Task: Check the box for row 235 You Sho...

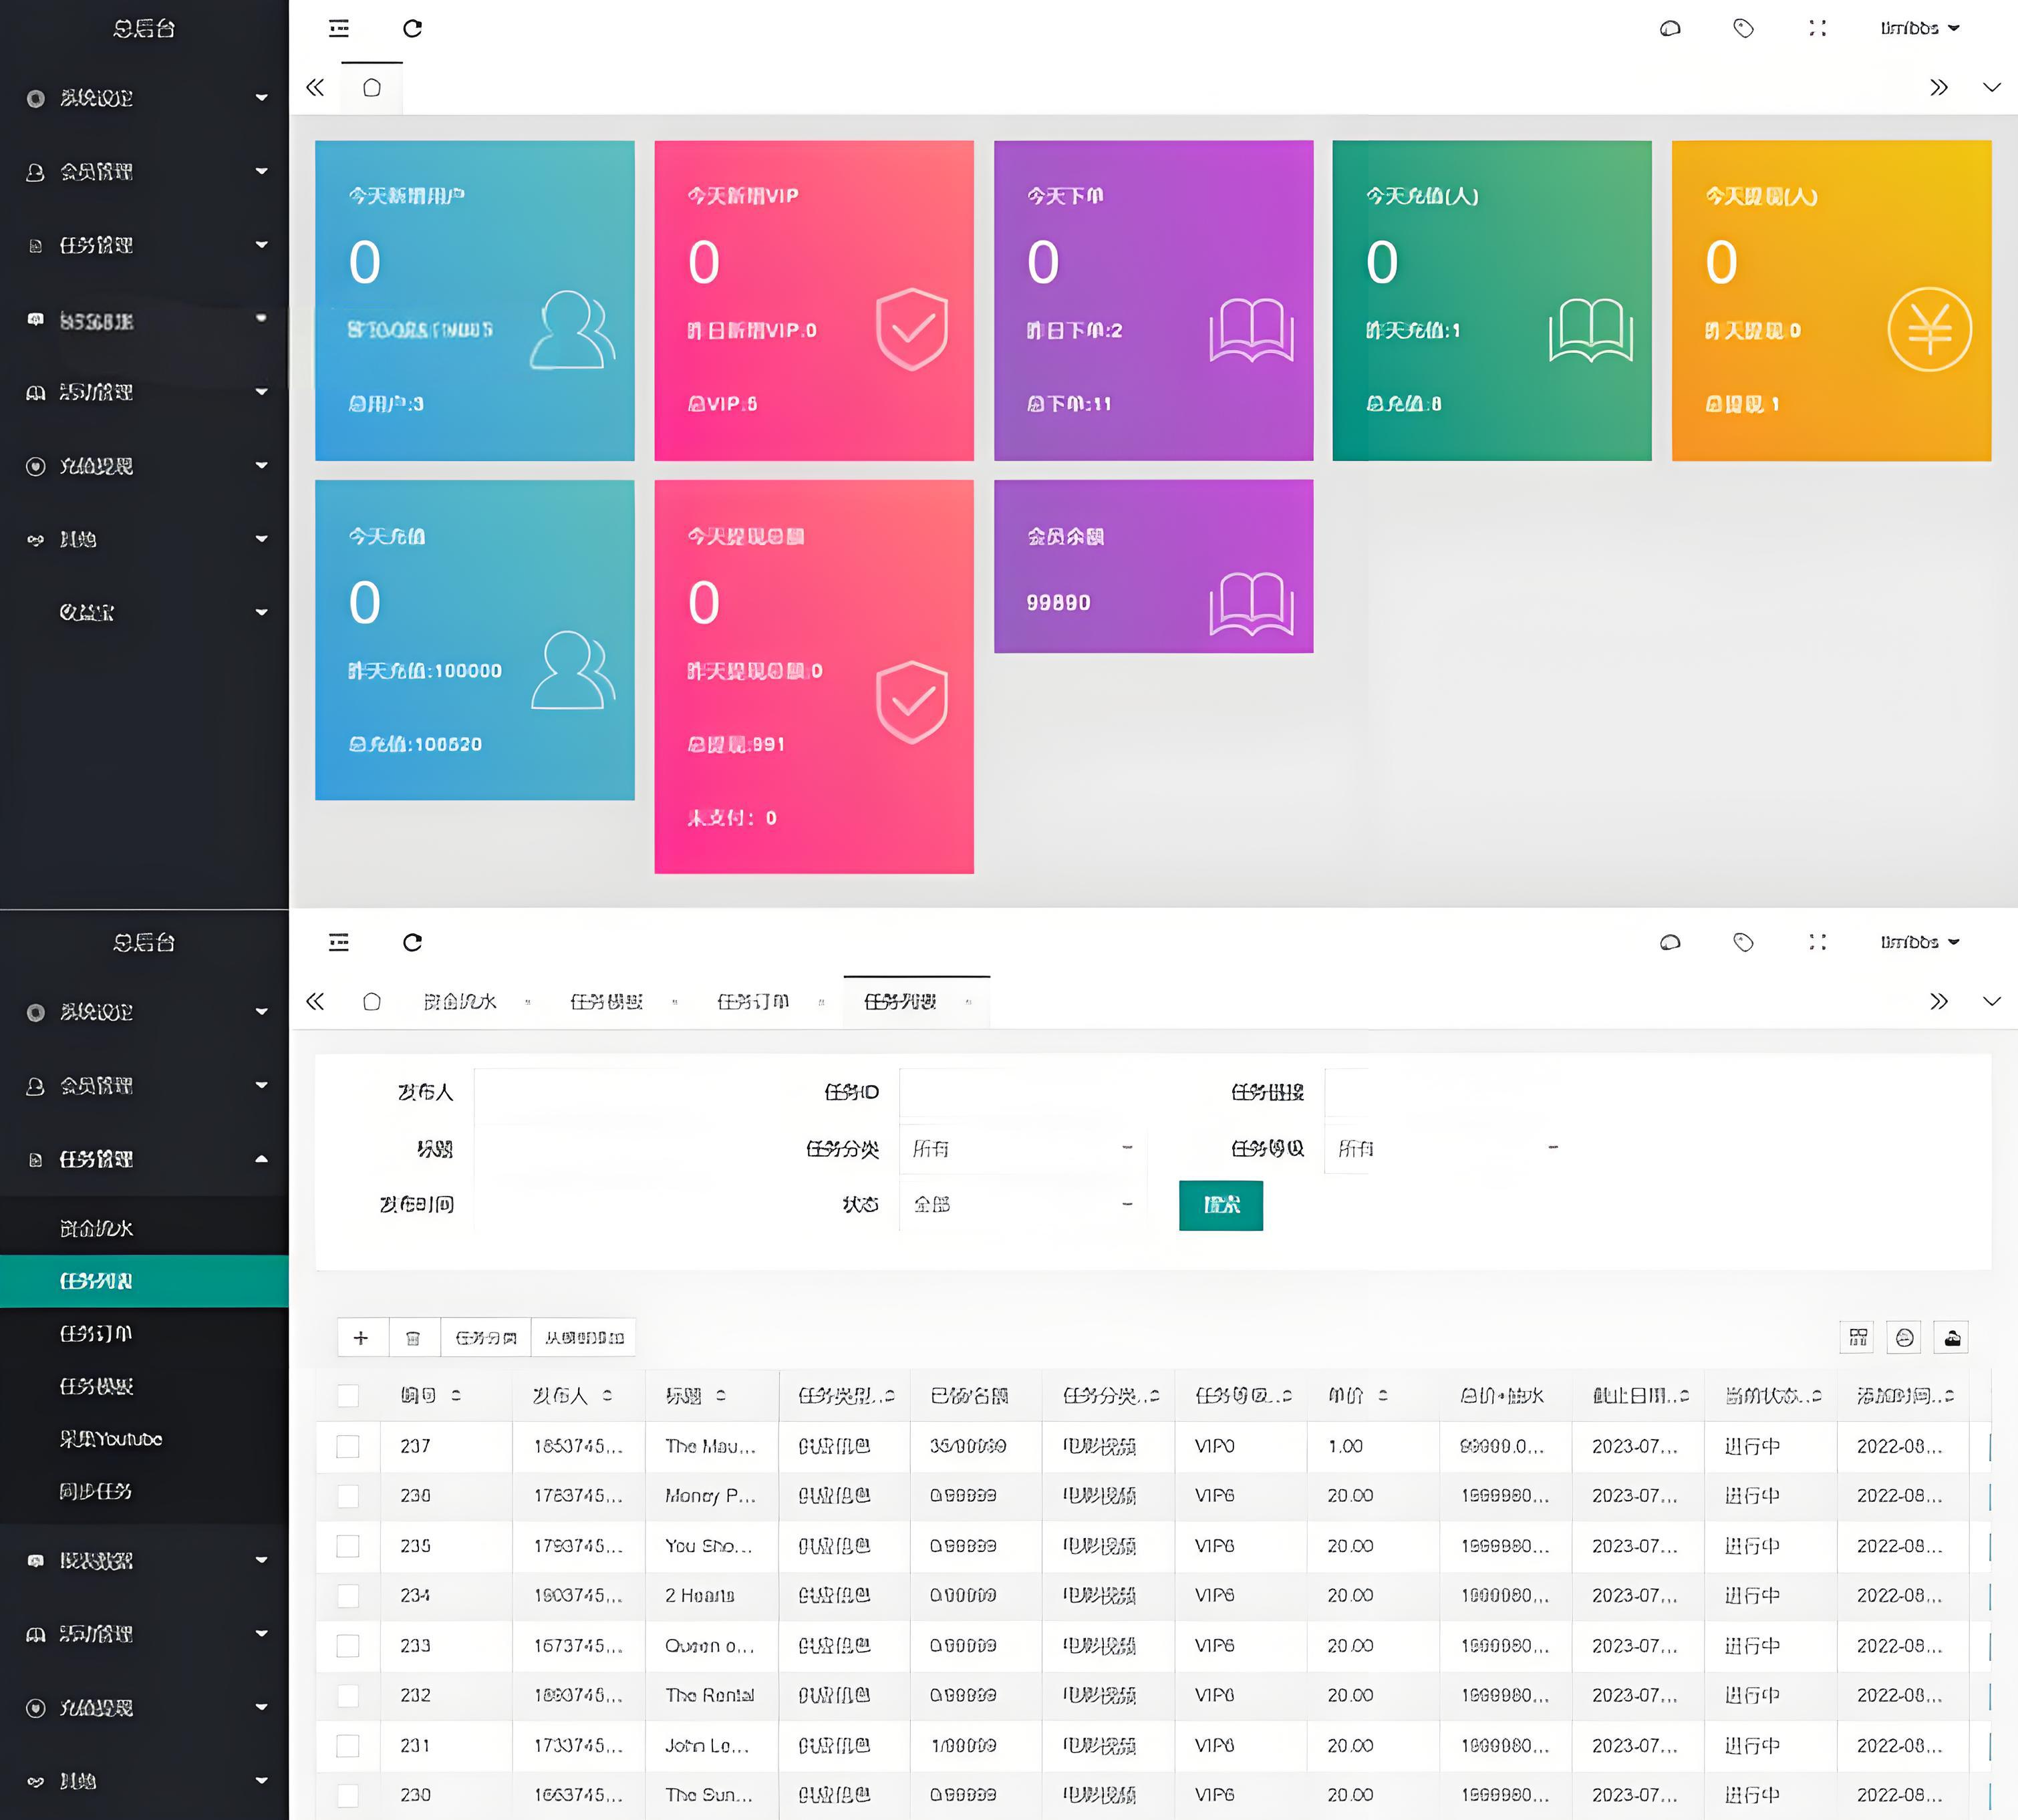Action: coord(348,1546)
